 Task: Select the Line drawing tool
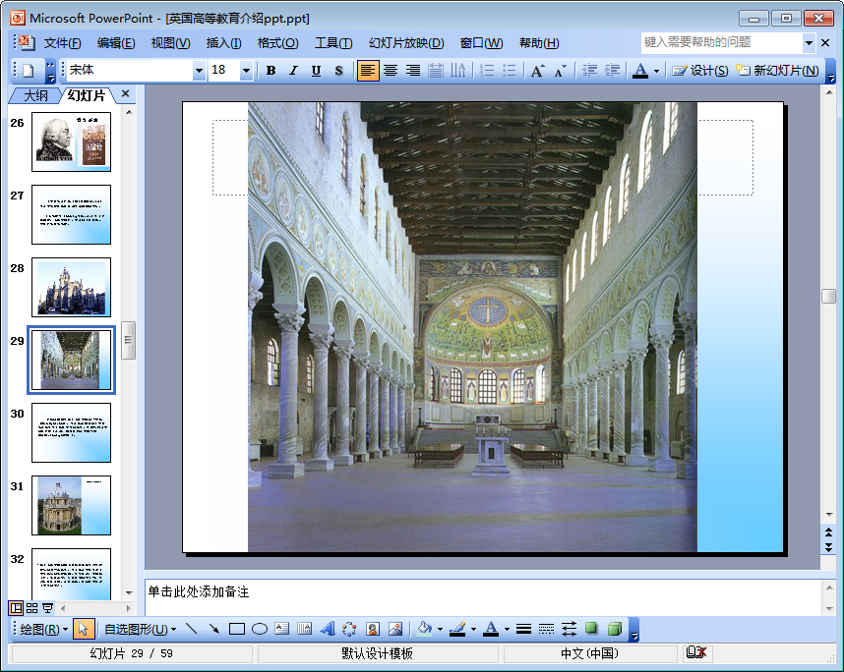tap(191, 629)
